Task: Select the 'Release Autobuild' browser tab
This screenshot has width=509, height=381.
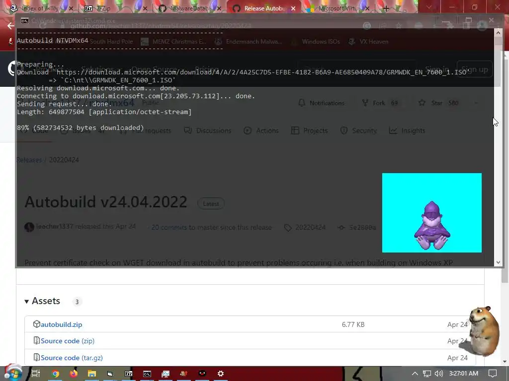Action: 263,8
